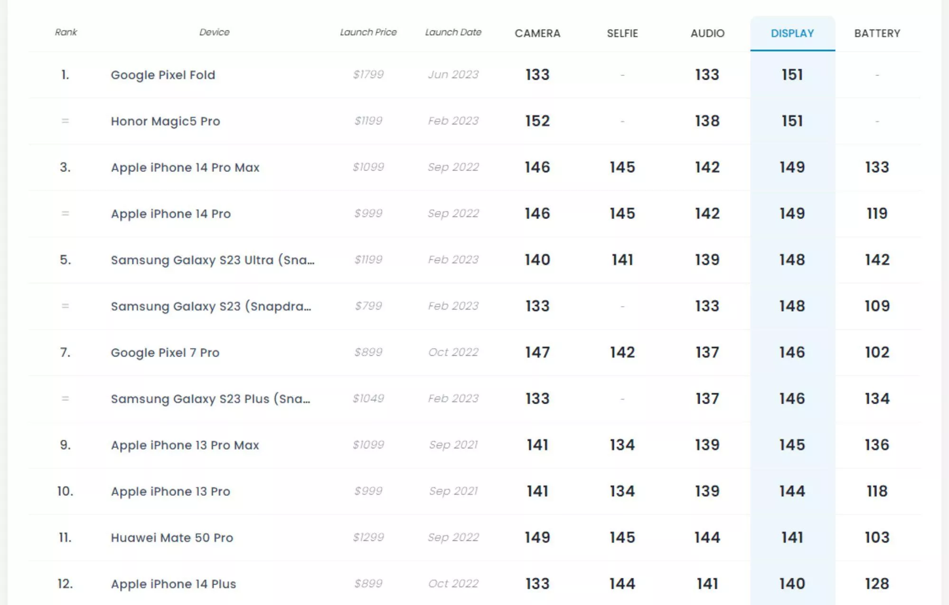The height and width of the screenshot is (605, 949).
Task: Click S23 Ultra selfie score 141
Action: [x=622, y=260]
